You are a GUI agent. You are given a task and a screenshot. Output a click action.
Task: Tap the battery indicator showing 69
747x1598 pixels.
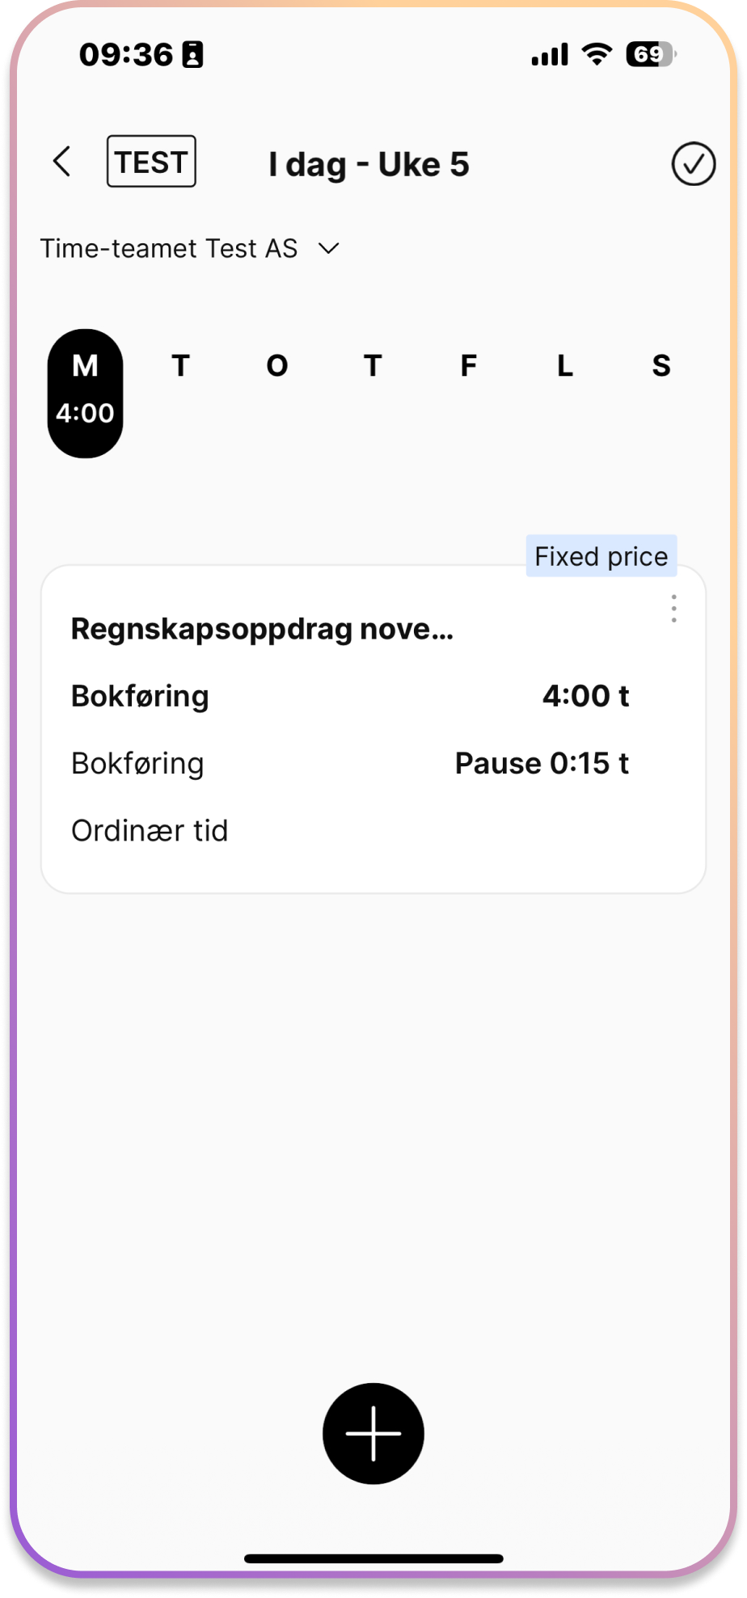pyautogui.click(x=651, y=54)
